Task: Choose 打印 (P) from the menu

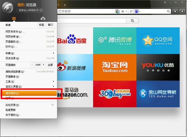Action: 29,47
